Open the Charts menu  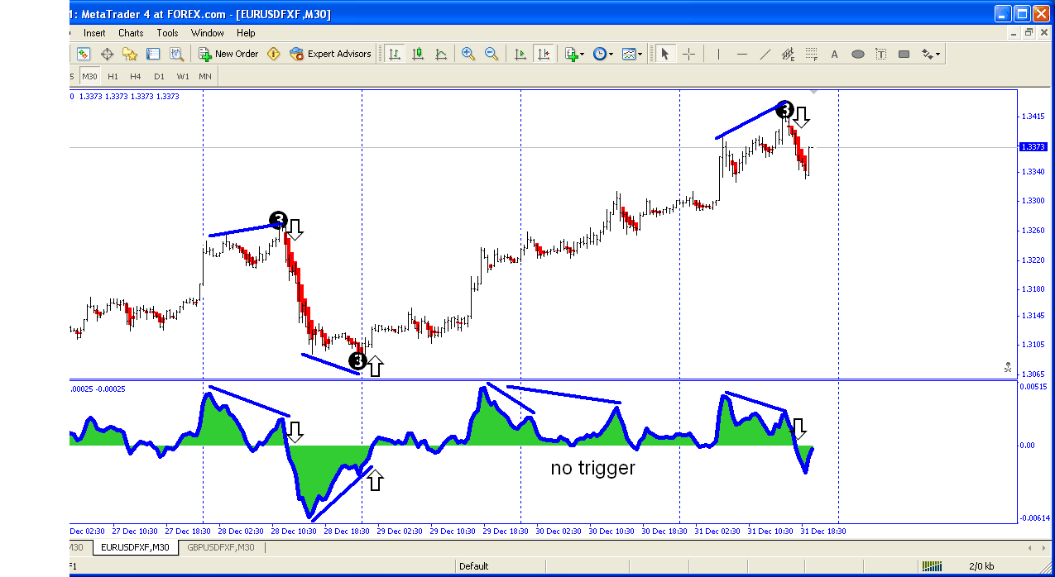tap(131, 33)
